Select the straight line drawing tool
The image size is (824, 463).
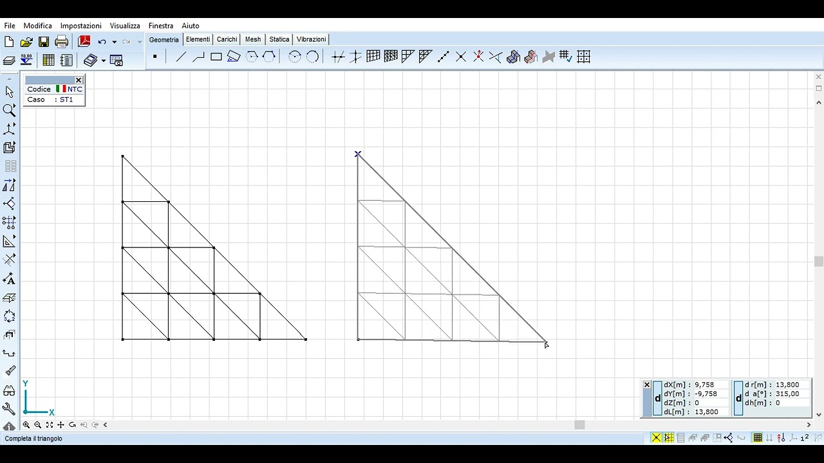[181, 57]
